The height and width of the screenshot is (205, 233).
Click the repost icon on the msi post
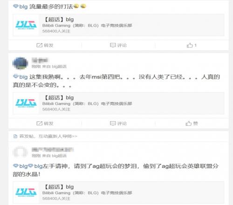pos(40,123)
